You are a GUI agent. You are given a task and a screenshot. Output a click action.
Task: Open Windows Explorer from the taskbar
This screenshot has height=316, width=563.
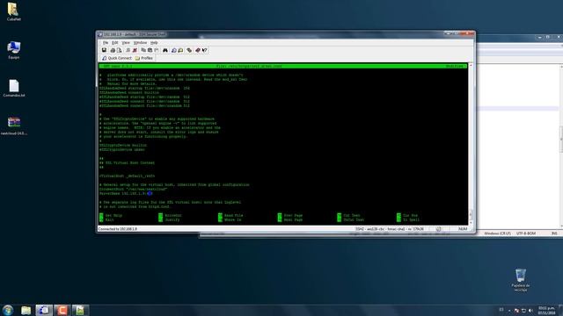tap(26, 310)
